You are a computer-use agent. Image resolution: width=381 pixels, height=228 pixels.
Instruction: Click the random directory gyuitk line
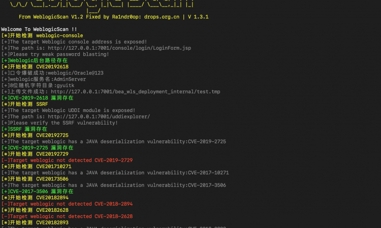(38, 85)
